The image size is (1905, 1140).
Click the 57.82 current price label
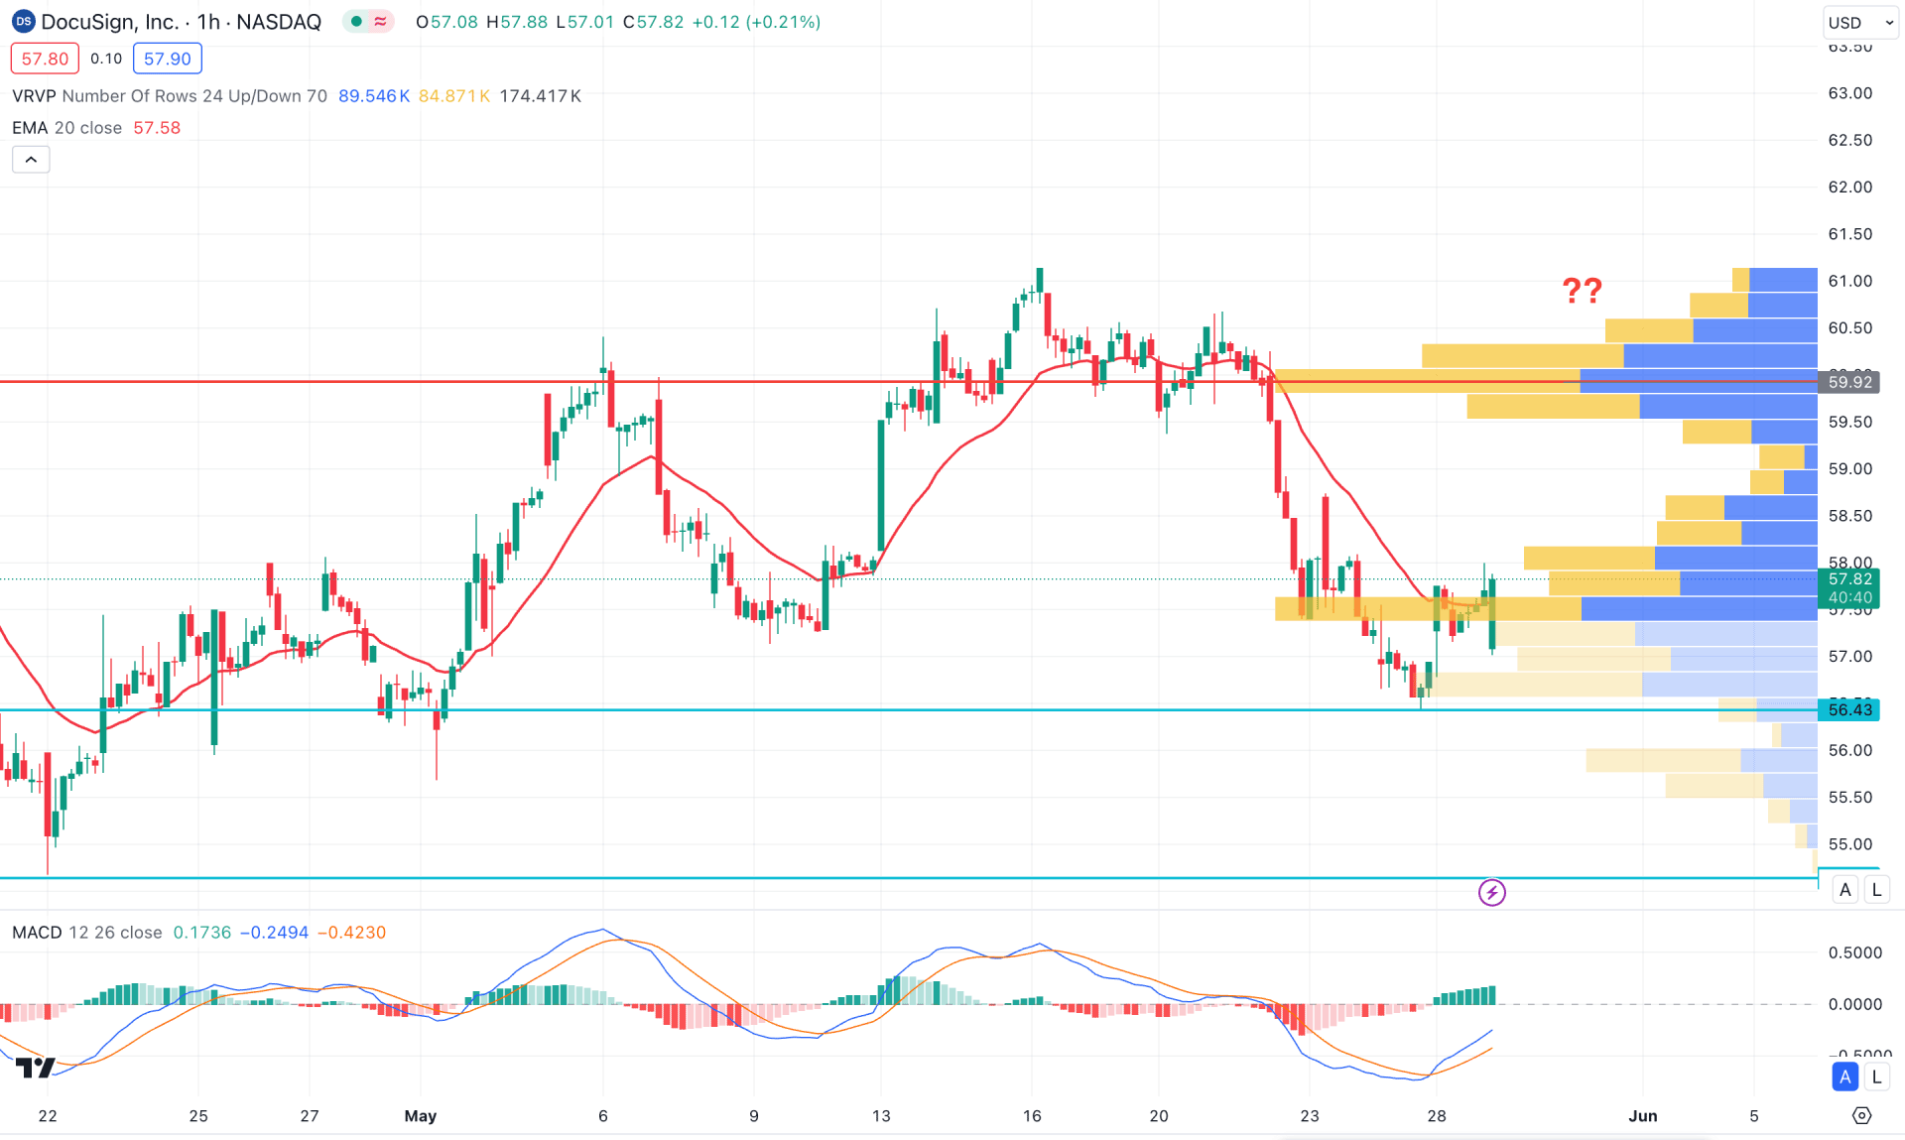1849,579
